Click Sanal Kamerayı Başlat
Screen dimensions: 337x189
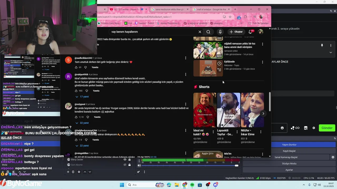pyautogui.click(x=286, y=157)
